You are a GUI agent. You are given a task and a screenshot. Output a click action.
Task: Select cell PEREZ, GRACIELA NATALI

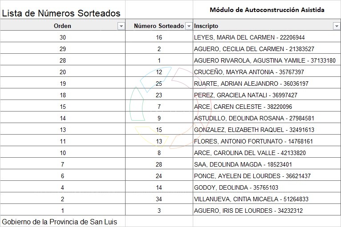click(245, 95)
